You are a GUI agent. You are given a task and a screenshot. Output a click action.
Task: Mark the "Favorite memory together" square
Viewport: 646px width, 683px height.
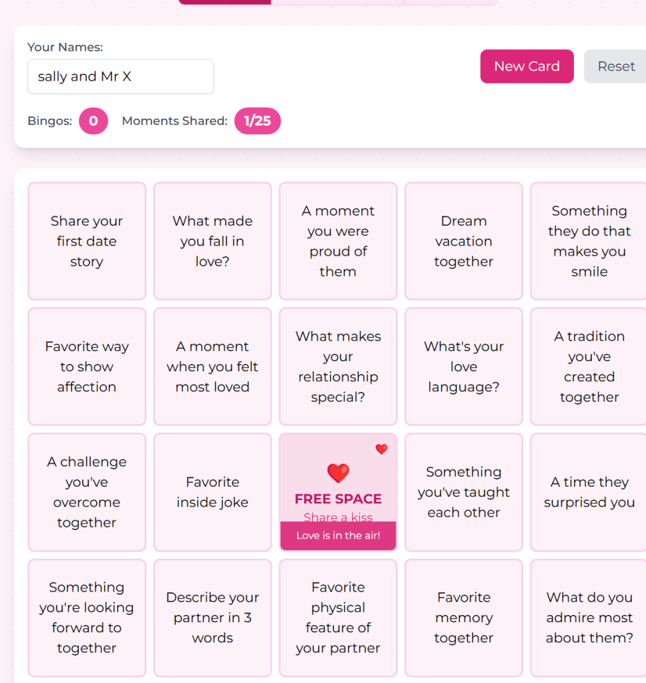pos(464,618)
